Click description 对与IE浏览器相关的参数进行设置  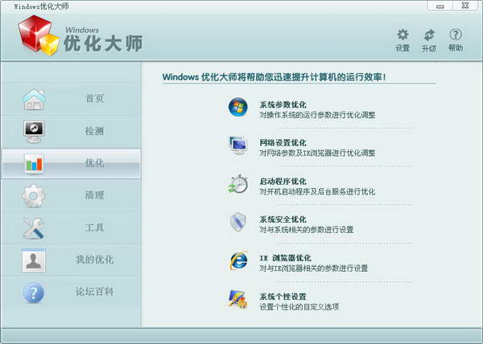click(x=314, y=268)
